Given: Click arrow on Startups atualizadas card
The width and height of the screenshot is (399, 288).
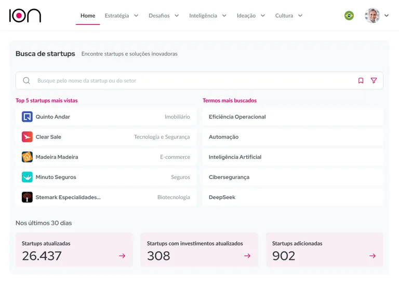Looking at the screenshot, I should pos(122,256).
